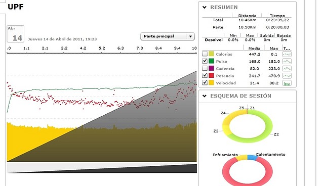Click the April 14 calendar date icon
The width and height of the screenshot is (324, 186).
point(16,34)
